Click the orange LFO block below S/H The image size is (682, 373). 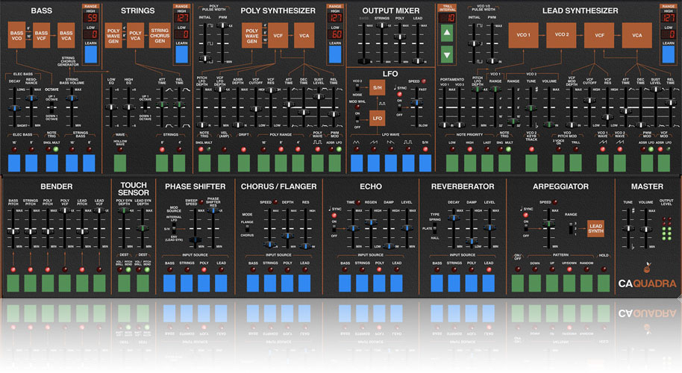pyautogui.click(x=377, y=118)
